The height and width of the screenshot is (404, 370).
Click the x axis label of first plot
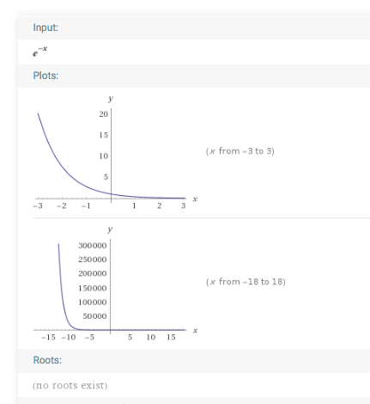pos(195,199)
